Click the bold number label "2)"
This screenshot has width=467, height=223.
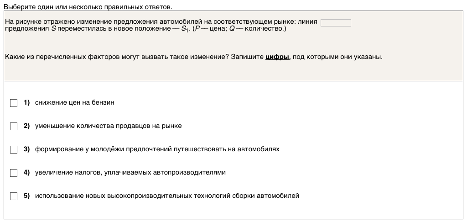[x=26, y=126]
